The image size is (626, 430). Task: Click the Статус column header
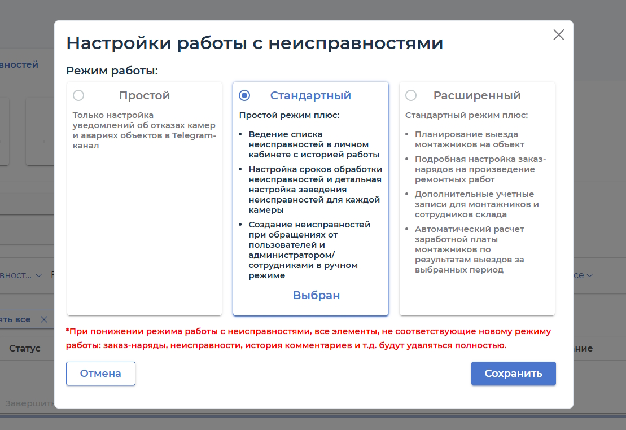pyautogui.click(x=25, y=348)
